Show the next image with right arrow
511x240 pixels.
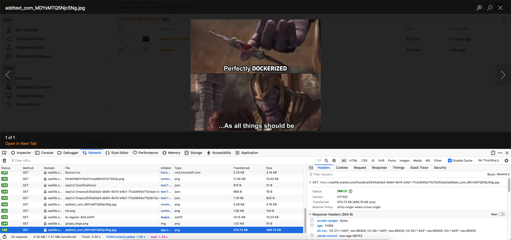click(503, 75)
